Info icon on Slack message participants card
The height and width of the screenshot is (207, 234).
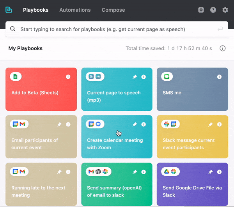[219, 124]
